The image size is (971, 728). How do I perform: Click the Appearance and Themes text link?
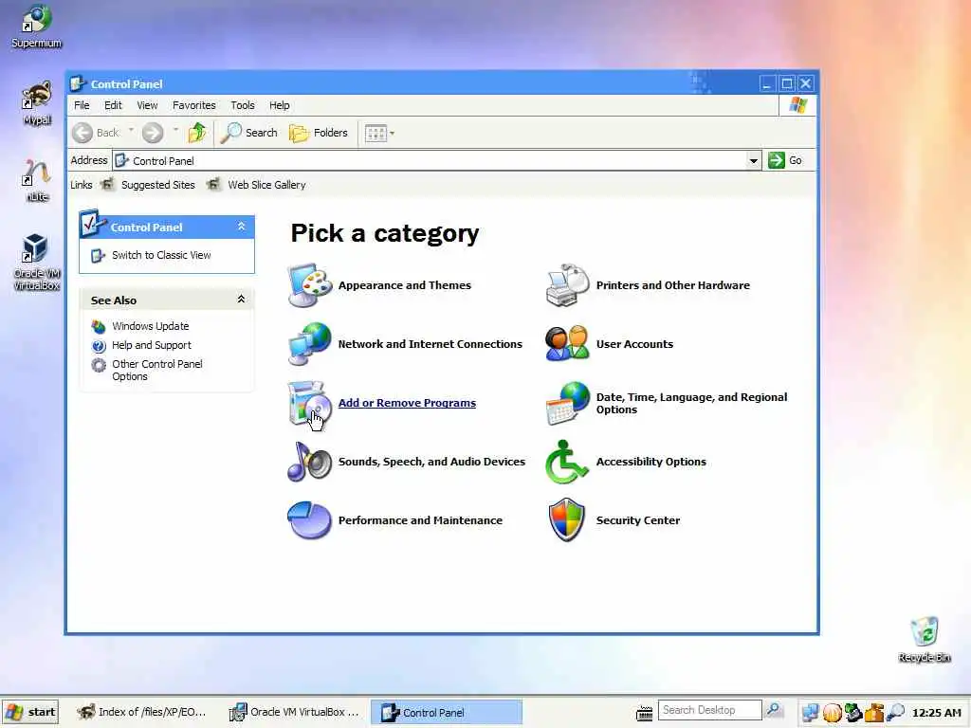404,285
